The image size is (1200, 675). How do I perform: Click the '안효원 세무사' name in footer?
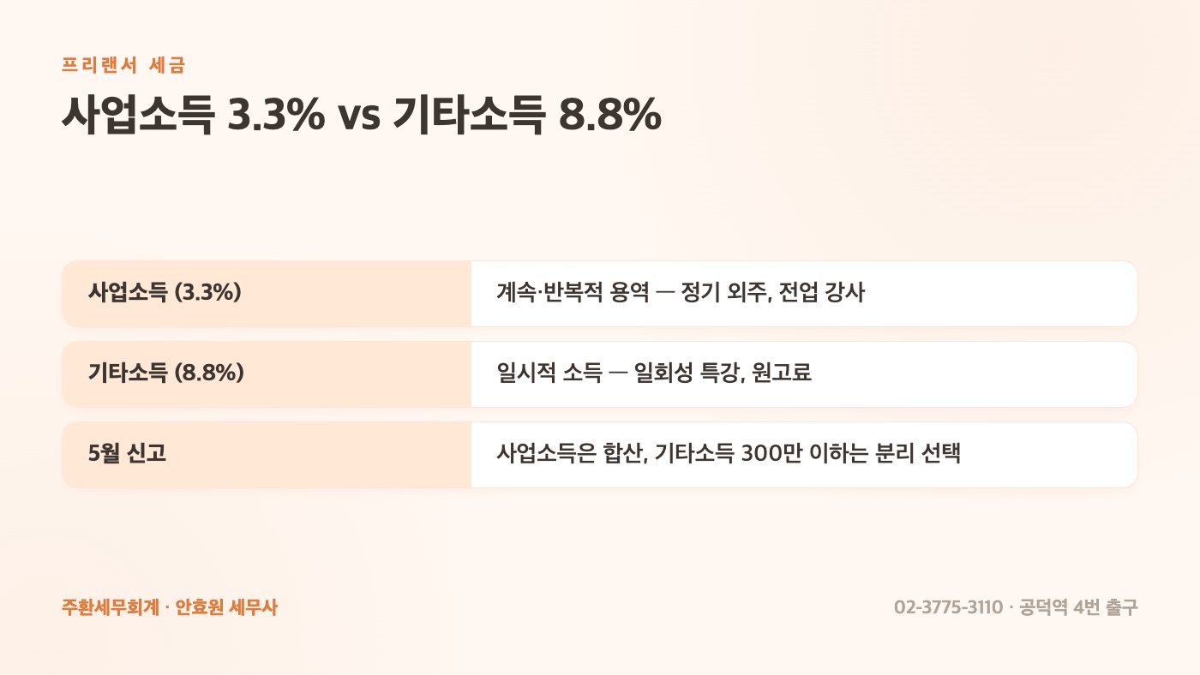pos(226,607)
